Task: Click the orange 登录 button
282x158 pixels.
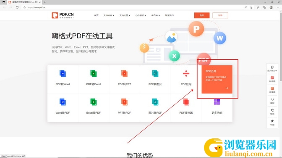Action: (202, 15)
